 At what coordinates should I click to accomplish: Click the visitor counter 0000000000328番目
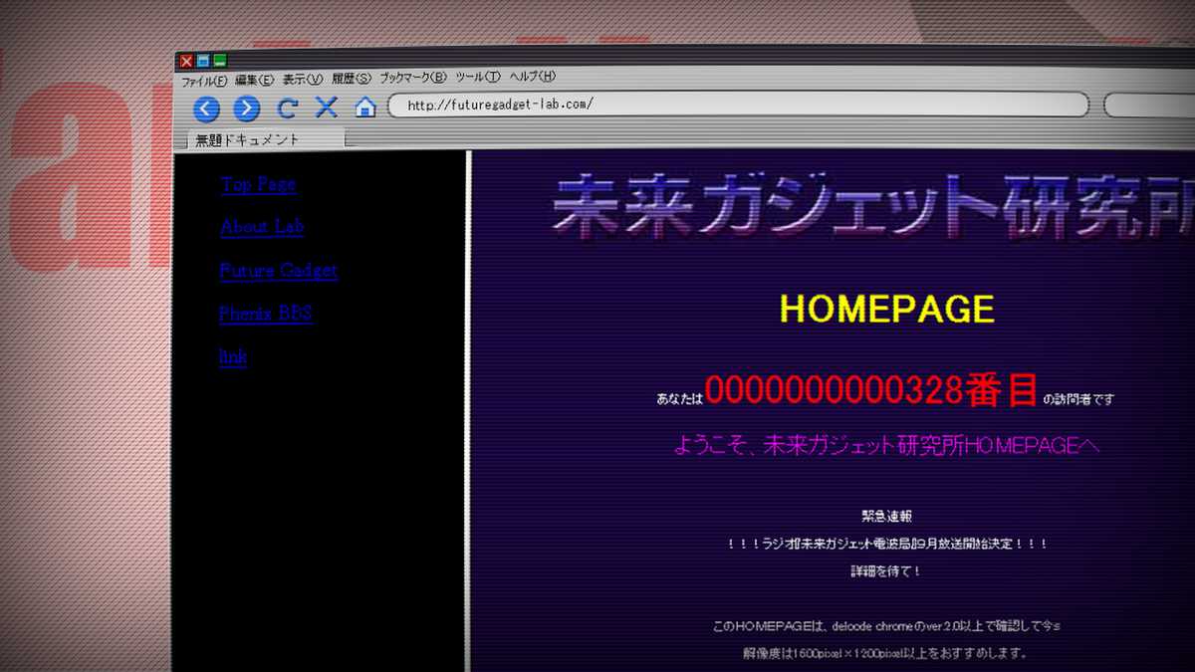pyautogui.click(x=872, y=391)
